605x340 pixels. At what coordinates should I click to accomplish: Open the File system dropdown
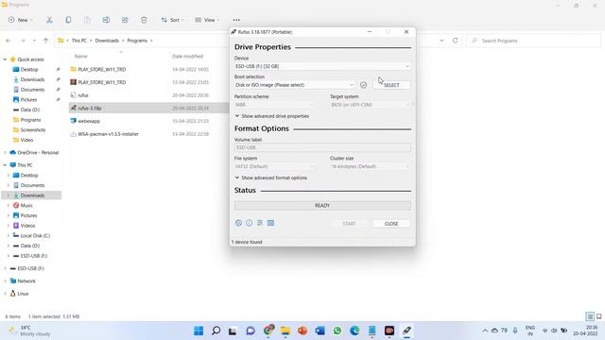tap(274, 166)
